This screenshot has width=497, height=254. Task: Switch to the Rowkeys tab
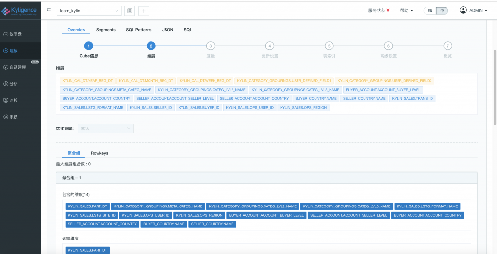point(99,153)
